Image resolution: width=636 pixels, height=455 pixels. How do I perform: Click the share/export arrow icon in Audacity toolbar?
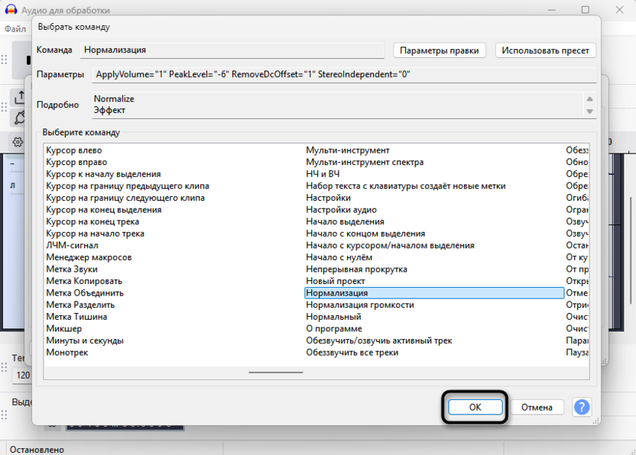(19, 98)
